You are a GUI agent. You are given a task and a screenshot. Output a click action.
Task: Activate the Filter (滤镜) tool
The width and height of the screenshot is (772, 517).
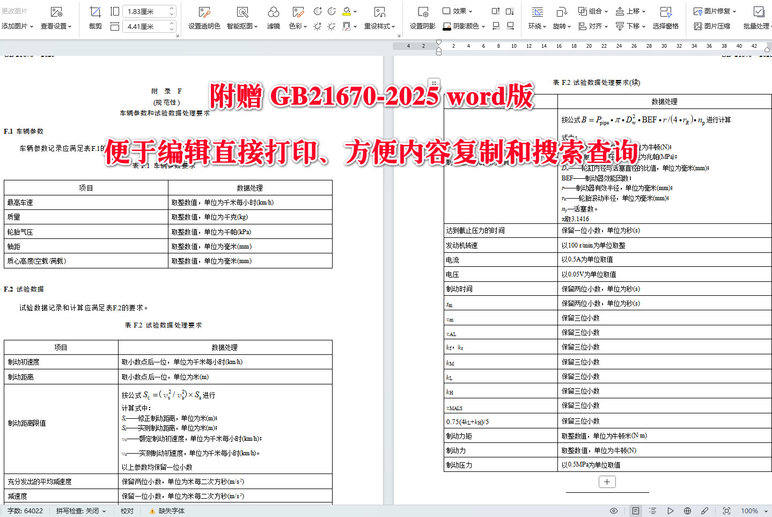[273, 17]
